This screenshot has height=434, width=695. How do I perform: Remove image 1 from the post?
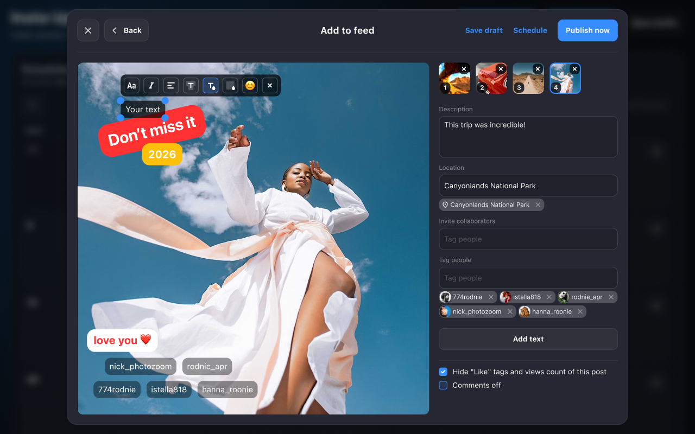coord(464,69)
